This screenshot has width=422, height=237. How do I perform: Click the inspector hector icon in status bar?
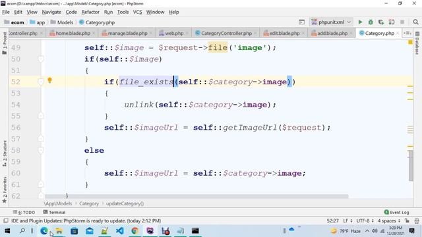417,221
